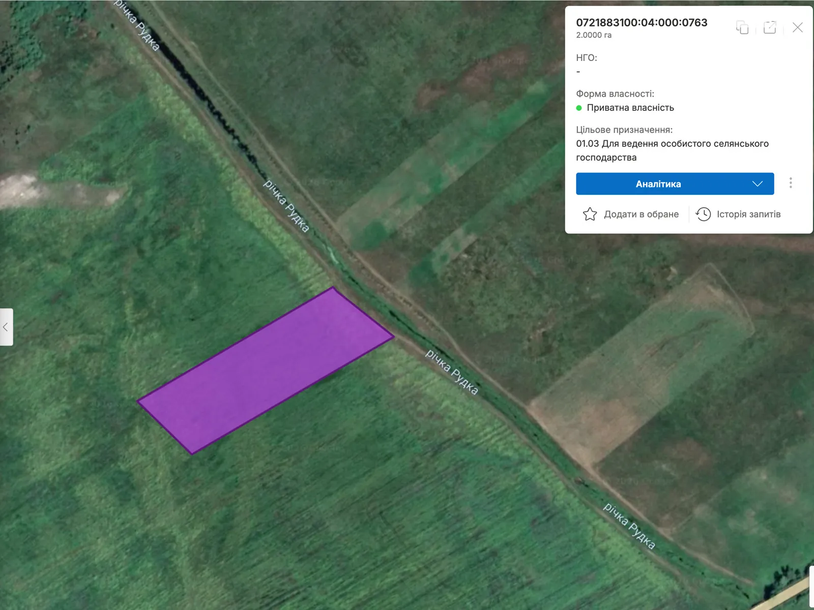Expand Аналітика using its chevron arrow
The height and width of the screenshot is (610, 814).
pos(757,184)
